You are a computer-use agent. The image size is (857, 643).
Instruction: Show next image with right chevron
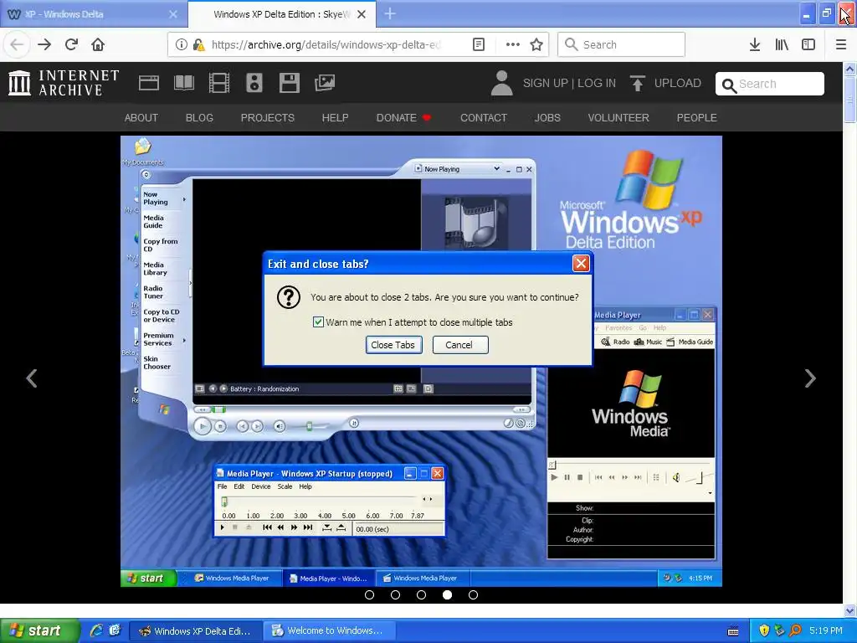tap(810, 378)
